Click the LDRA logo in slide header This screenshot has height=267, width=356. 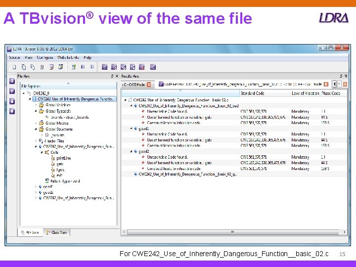(334, 18)
